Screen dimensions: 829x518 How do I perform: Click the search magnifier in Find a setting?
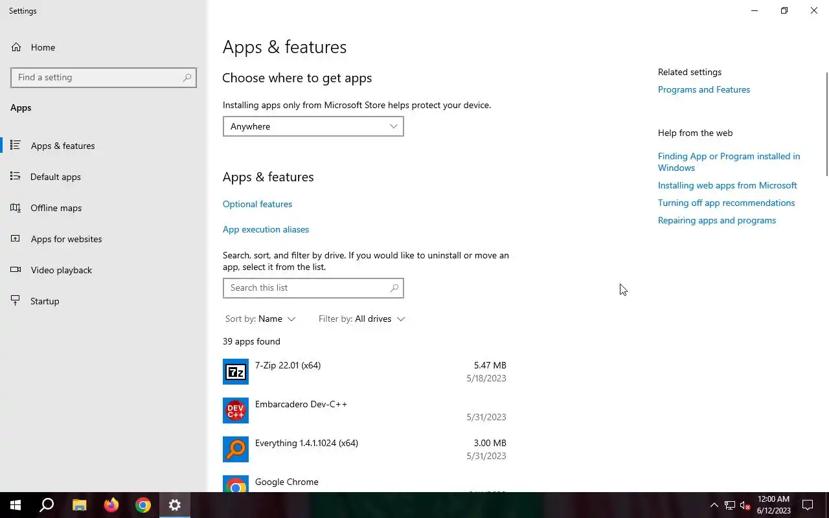pos(187,77)
